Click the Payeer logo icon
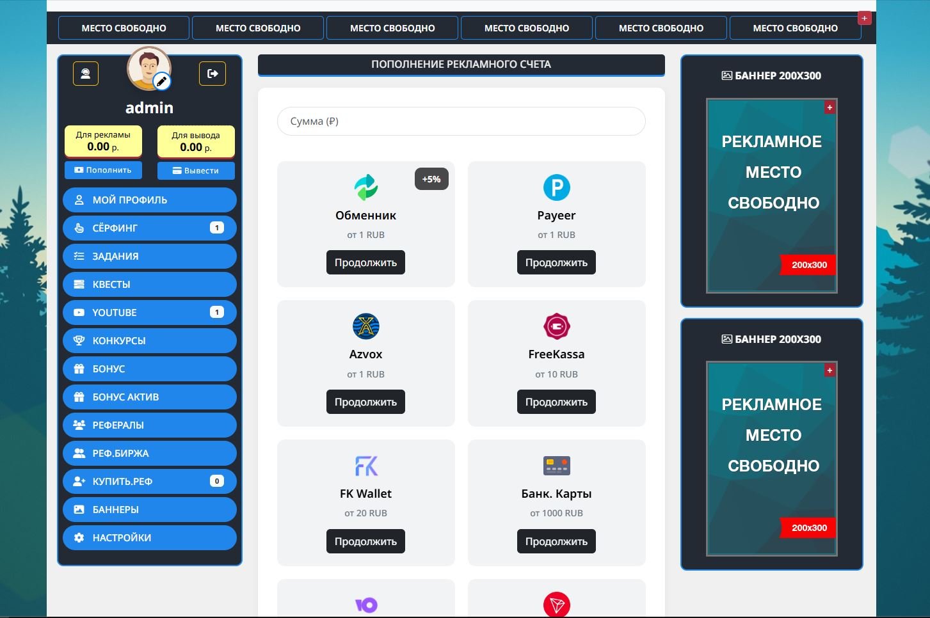Image resolution: width=930 pixels, height=618 pixels. point(557,187)
